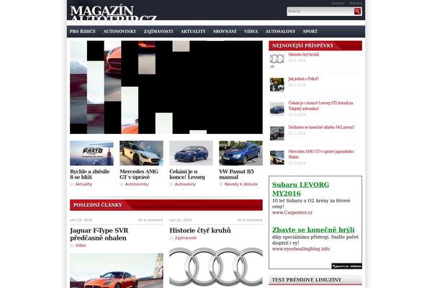The image size is (432, 288).
Task: Open the Autonovinky menu
Action: tap(120, 32)
